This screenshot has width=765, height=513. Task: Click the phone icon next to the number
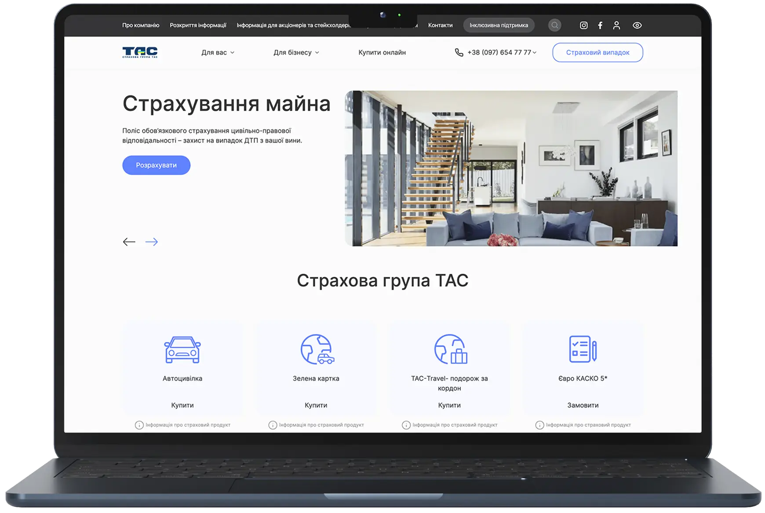tap(459, 52)
